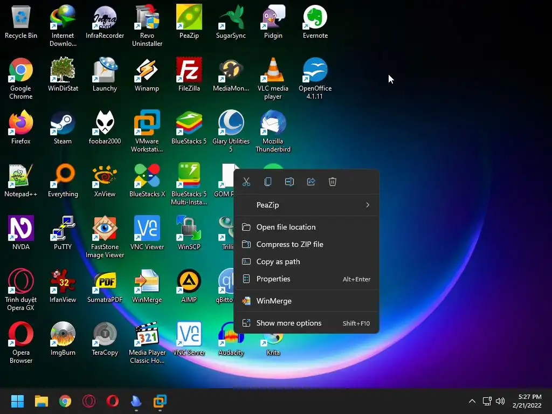Select the Revo Uninstaller desktop shortcut
The height and width of the screenshot is (414, 552).
coord(147,26)
